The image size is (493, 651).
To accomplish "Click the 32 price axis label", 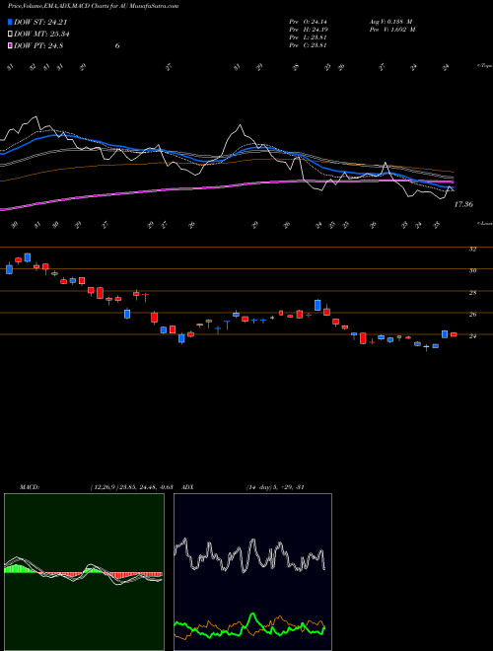I will tap(472, 250).
